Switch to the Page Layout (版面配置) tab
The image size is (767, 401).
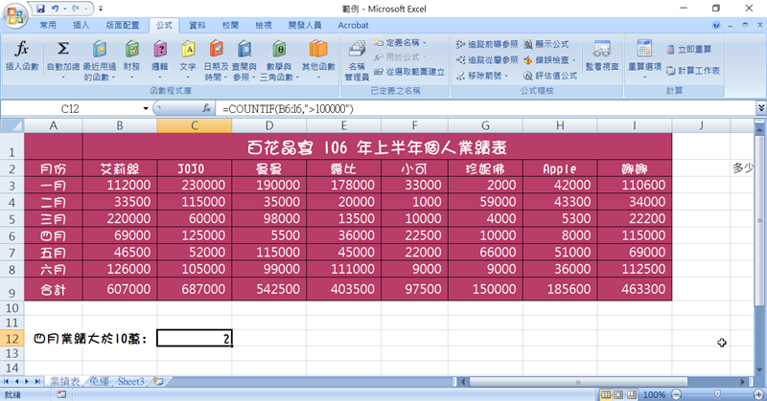(123, 25)
